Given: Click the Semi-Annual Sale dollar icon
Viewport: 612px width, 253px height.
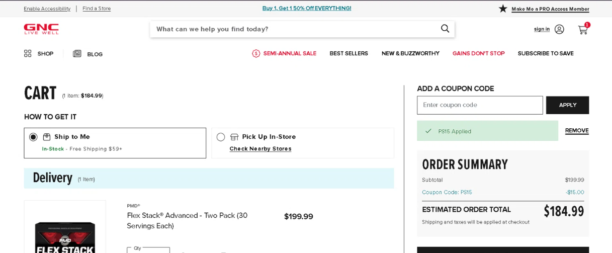Looking at the screenshot, I should pos(256,53).
